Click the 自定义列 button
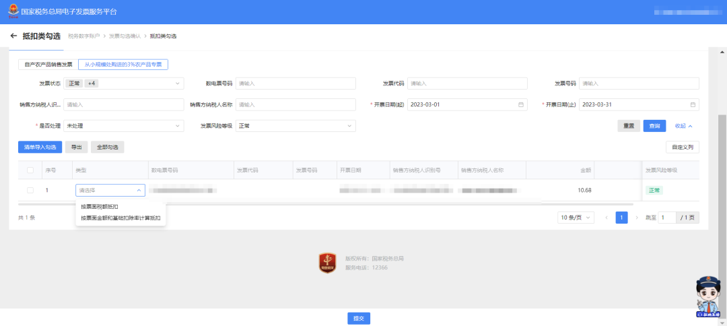 click(683, 147)
